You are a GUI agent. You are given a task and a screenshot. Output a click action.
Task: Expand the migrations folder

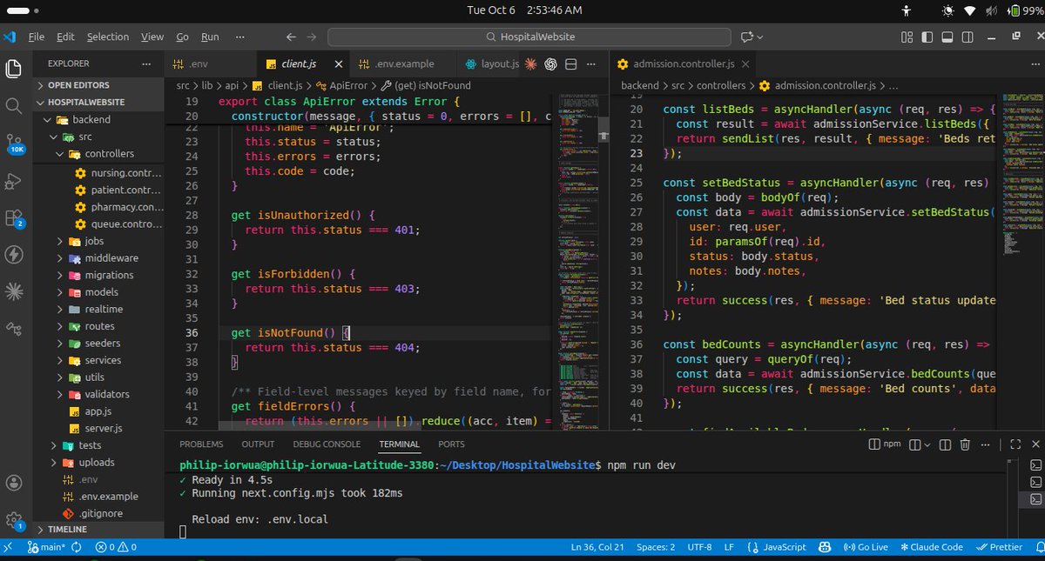[x=98, y=275]
